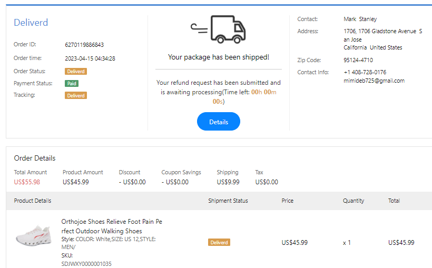Click the shipping cost US$9.99
432x268 pixels.
pos(228,182)
